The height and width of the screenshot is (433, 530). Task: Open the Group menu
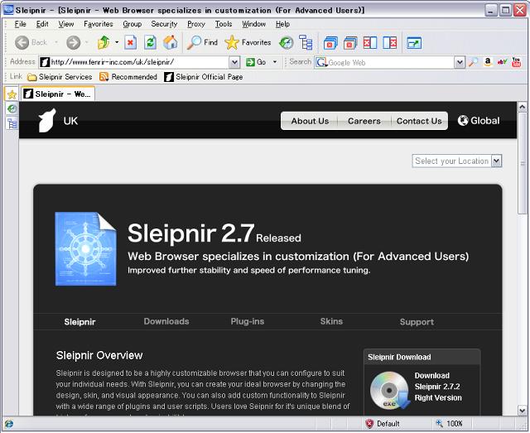pyautogui.click(x=132, y=24)
